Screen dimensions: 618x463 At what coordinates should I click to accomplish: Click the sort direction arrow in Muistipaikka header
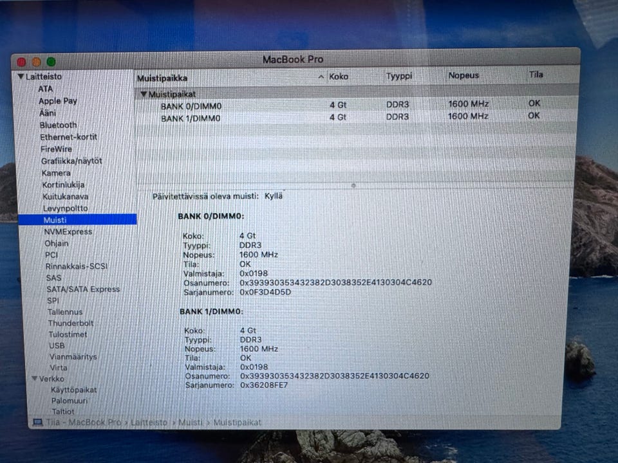[x=321, y=77]
